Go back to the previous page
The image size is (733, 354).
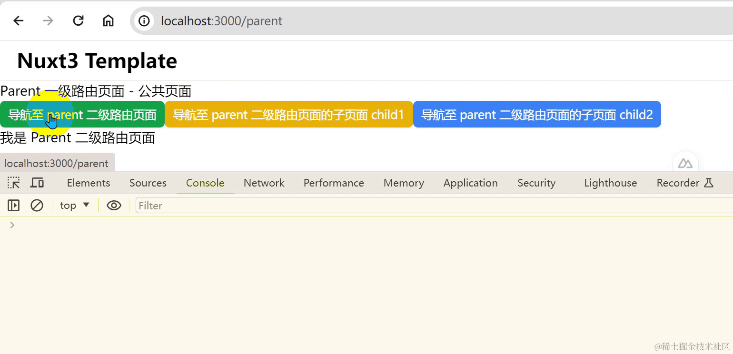pyautogui.click(x=19, y=21)
